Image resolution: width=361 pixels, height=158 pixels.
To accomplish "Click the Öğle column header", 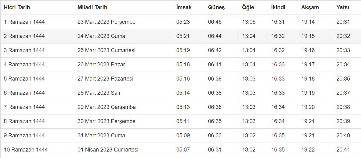I will (x=248, y=7).
